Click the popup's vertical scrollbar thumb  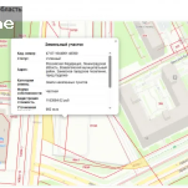click(110, 71)
